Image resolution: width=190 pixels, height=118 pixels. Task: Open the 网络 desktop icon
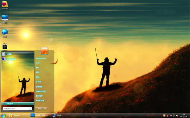pos(5,33)
